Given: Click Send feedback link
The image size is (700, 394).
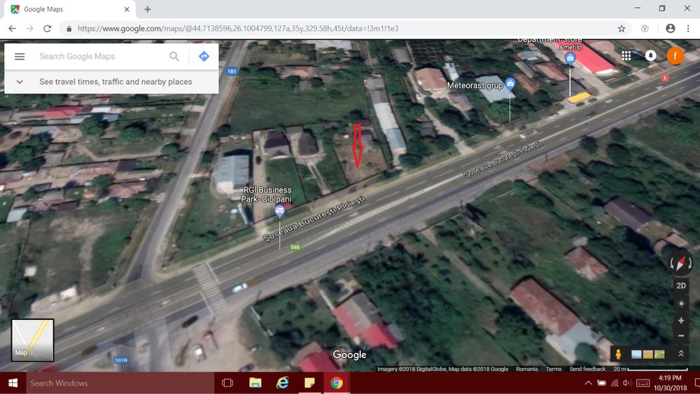Looking at the screenshot, I should (x=587, y=369).
